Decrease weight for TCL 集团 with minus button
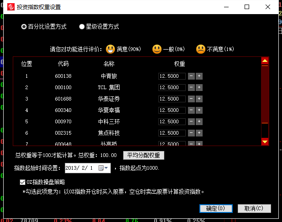Viewport: 282px width, 222px height. (x=191, y=87)
